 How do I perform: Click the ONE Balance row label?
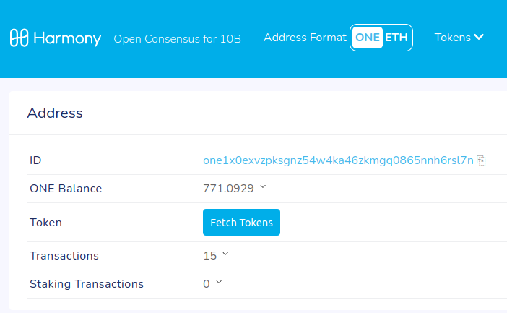(x=66, y=189)
